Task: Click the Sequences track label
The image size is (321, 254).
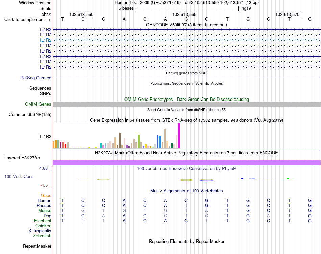Action: [x=40, y=88]
